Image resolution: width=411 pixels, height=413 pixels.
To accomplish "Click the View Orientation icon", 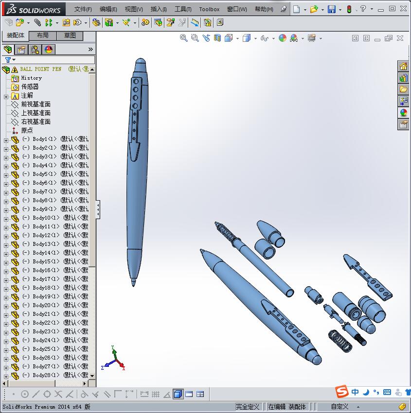I will tap(229, 38).
